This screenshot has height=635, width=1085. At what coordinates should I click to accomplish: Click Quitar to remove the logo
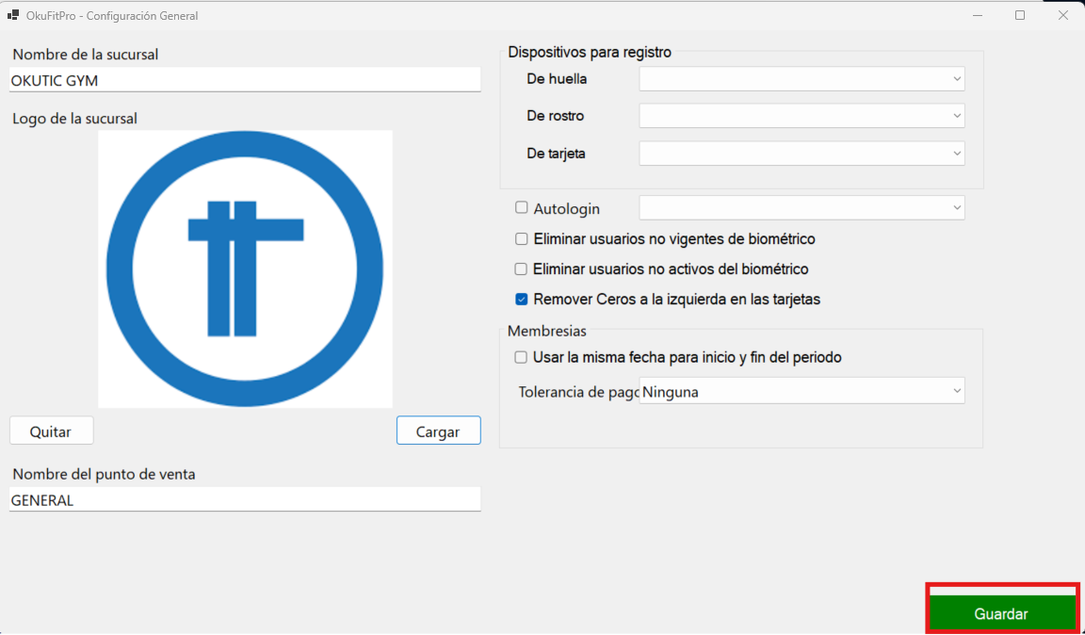[x=51, y=431]
